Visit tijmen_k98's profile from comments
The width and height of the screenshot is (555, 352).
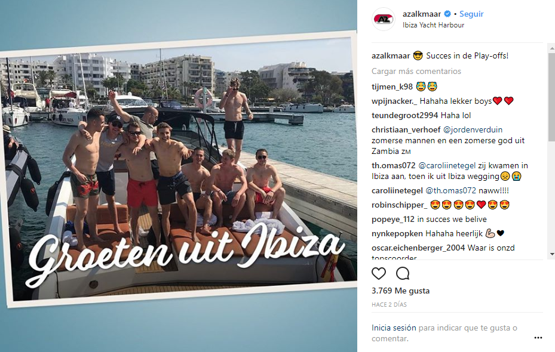(x=392, y=87)
